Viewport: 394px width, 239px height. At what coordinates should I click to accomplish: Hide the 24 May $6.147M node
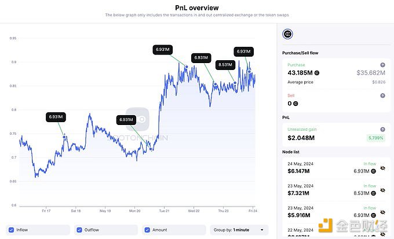click(382, 168)
